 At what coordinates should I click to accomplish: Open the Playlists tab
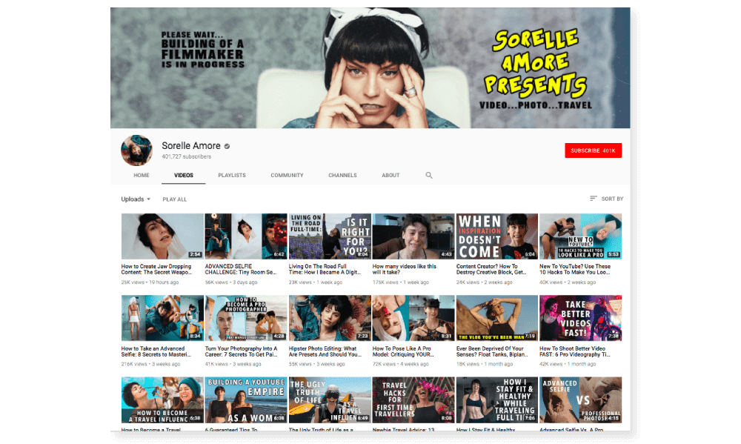[231, 176]
